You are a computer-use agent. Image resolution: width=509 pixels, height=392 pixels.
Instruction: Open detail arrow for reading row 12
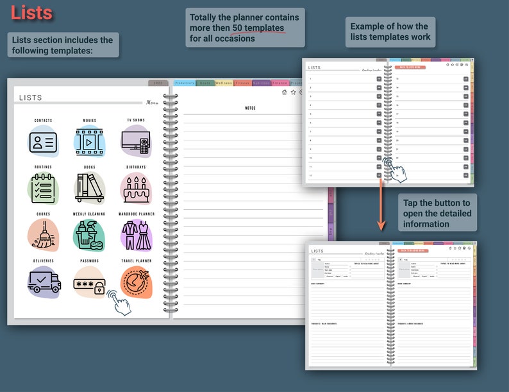379,175
